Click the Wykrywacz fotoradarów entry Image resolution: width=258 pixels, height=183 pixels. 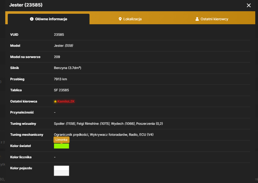109,135
